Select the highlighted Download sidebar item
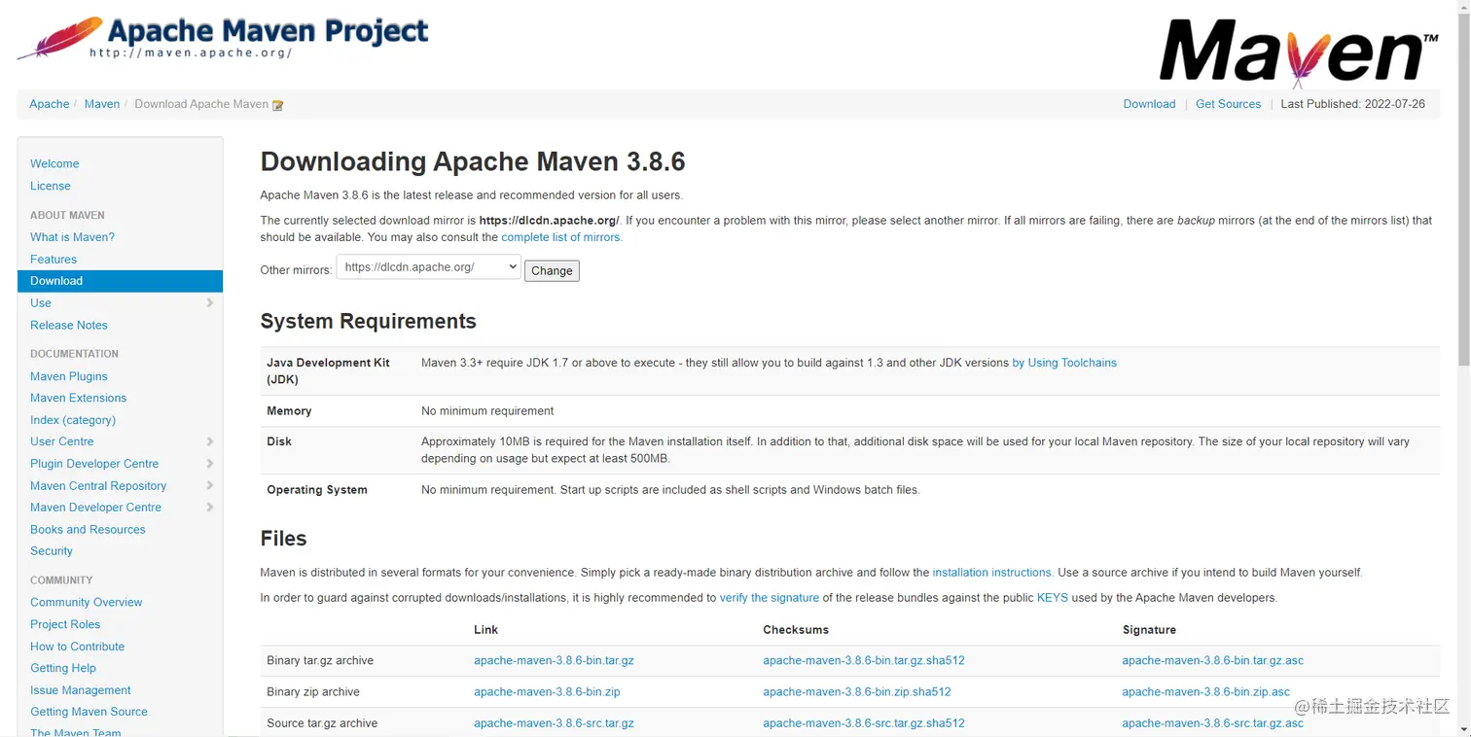 [x=120, y=281]
